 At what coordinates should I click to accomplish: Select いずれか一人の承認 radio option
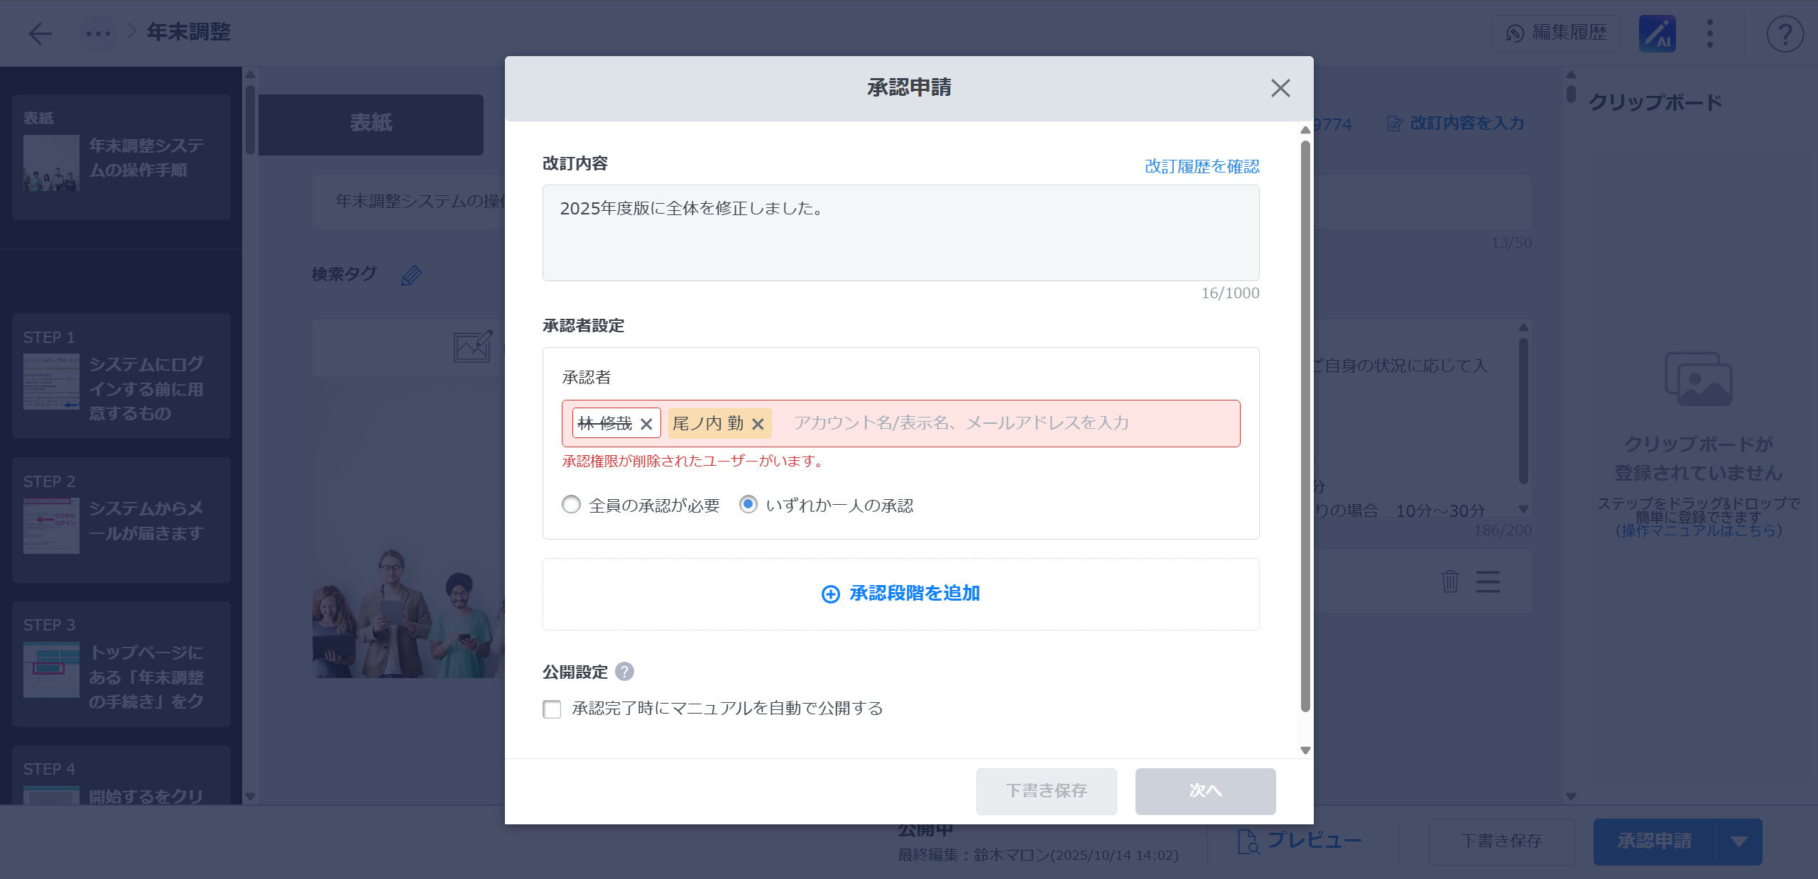click(748, 504)
